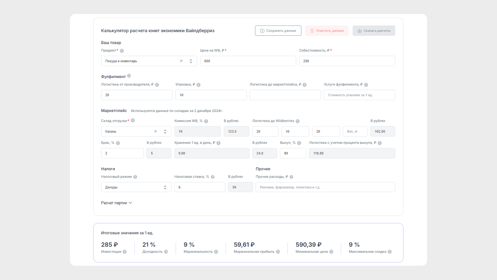497x280 pixels.
Task: Click the Цена на WB field with 650
Action: point(248,61)
